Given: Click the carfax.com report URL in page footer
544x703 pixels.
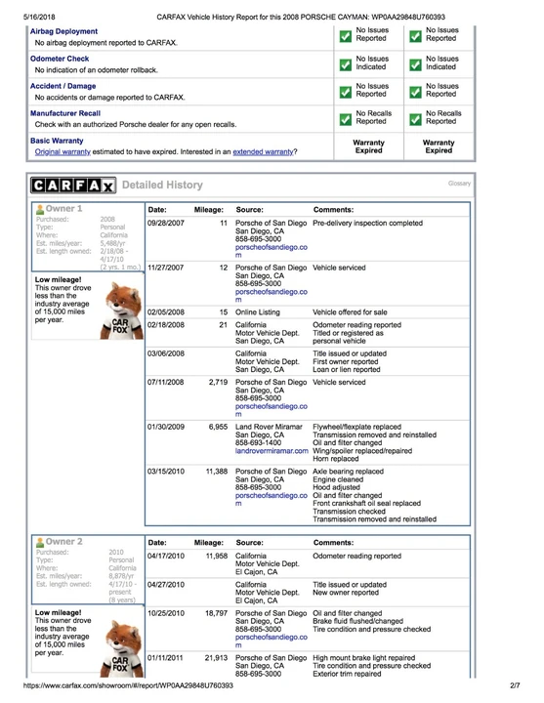Looking at the screenshot, I should click(x=128, y=685).
